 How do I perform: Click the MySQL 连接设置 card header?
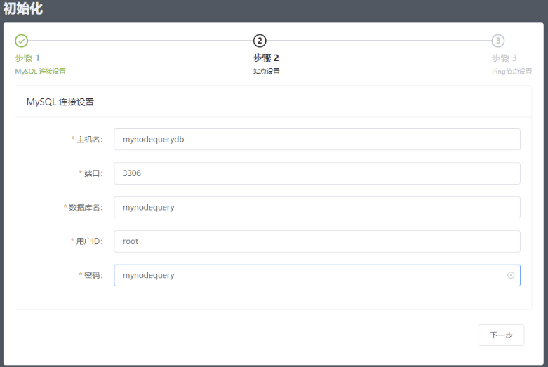click(x=60, y=102)
